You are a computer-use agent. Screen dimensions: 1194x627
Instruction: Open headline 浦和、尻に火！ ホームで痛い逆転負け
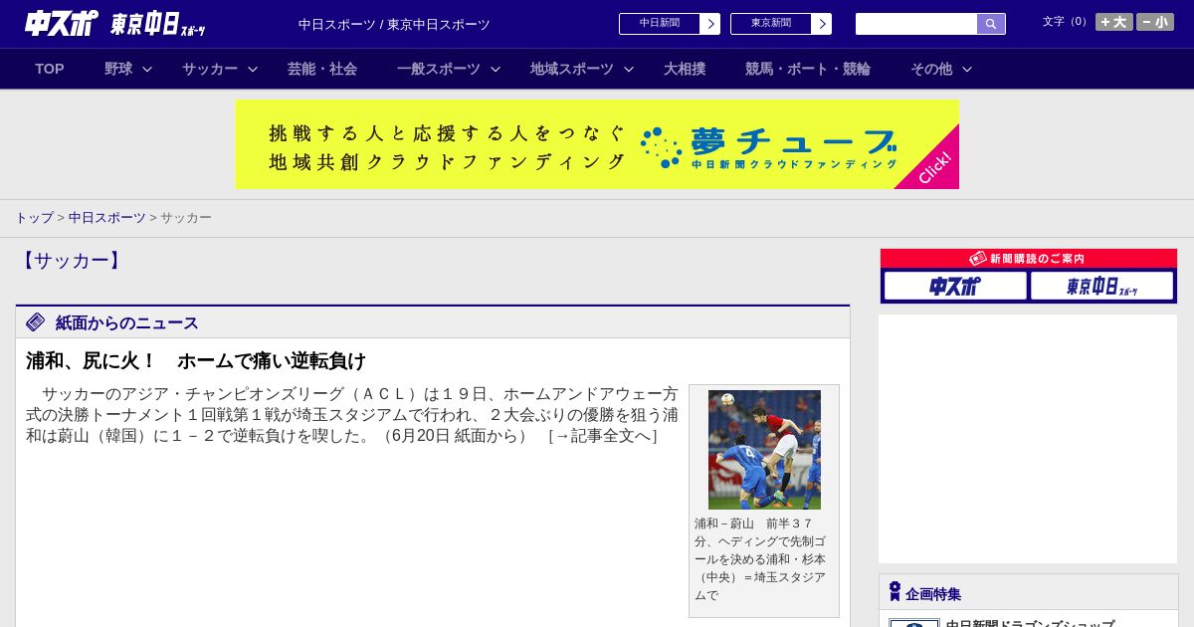(x=196, y=360)
